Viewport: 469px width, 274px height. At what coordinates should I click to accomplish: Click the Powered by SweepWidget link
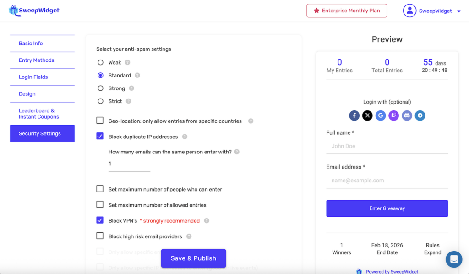pos(392,271)
